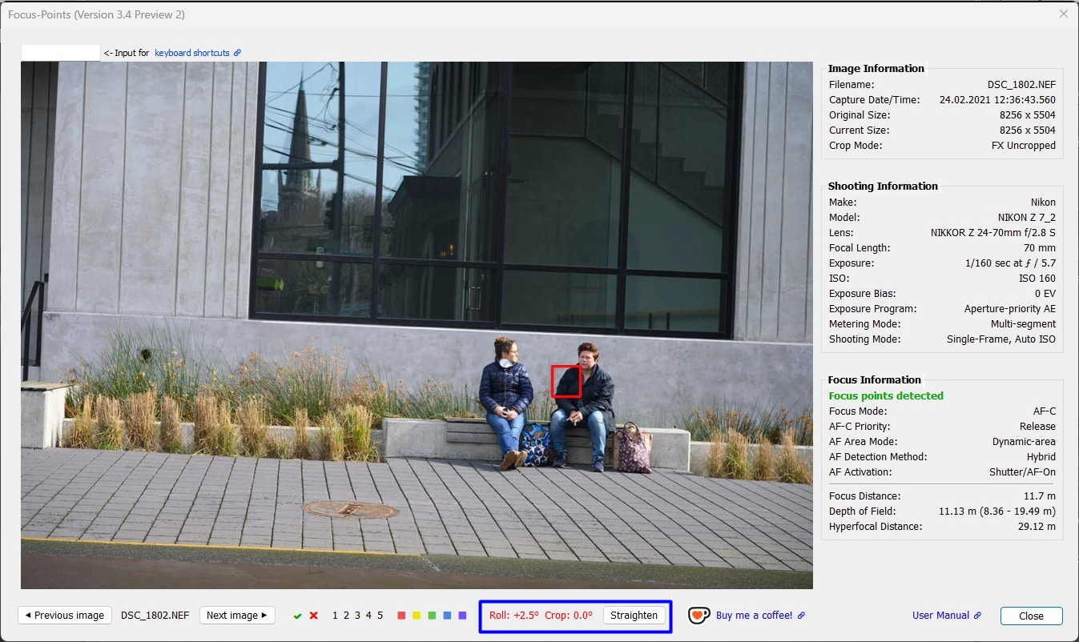Open the User Manual link
The width and height of the screenshot is (1079, 642).
coord(941,616)
